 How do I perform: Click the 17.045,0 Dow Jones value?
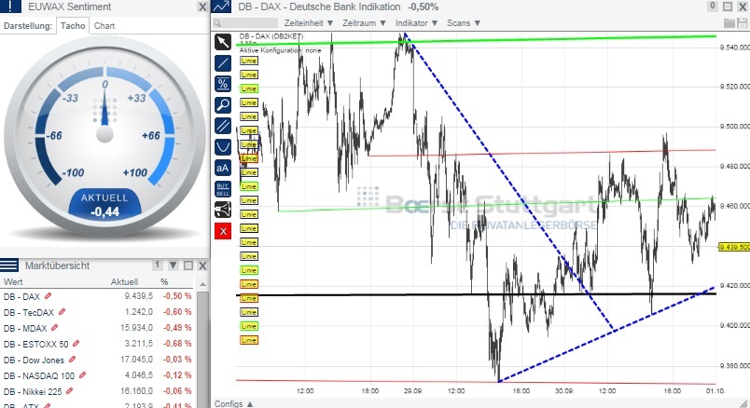tap(137, 360)
